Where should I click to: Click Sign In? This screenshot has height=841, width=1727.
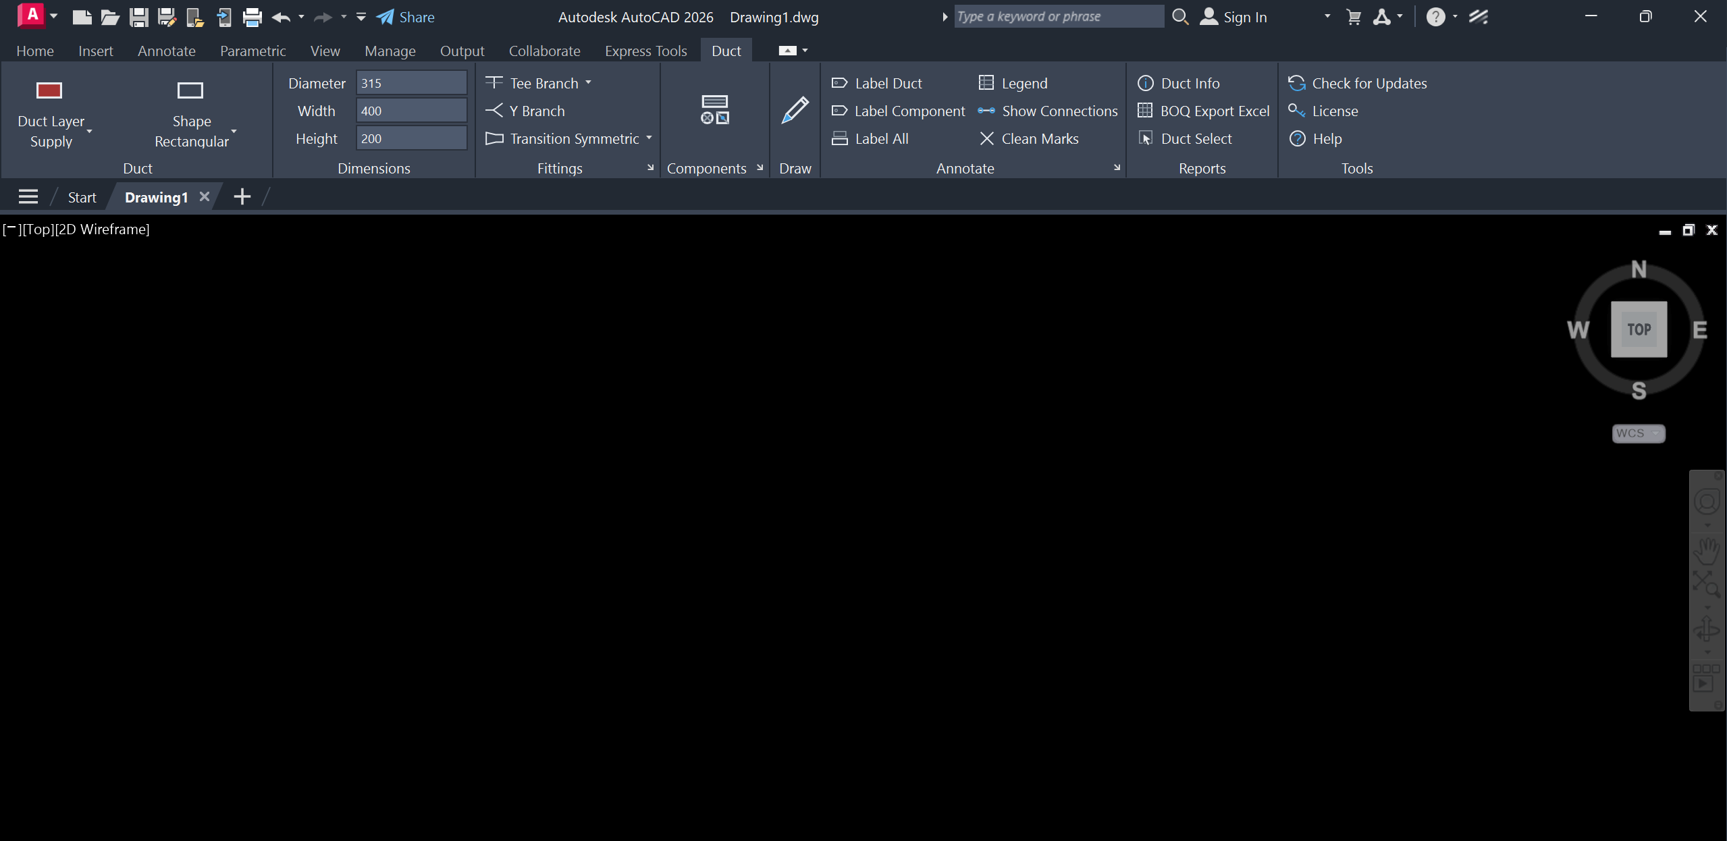[1233, 17]
